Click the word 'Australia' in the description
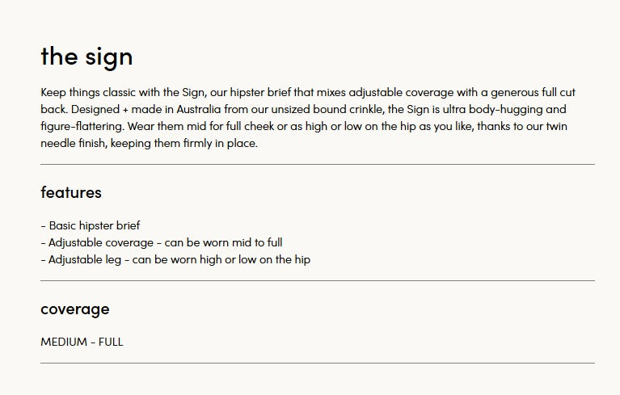The image size is (620, 395). click(x=199, y=109)
